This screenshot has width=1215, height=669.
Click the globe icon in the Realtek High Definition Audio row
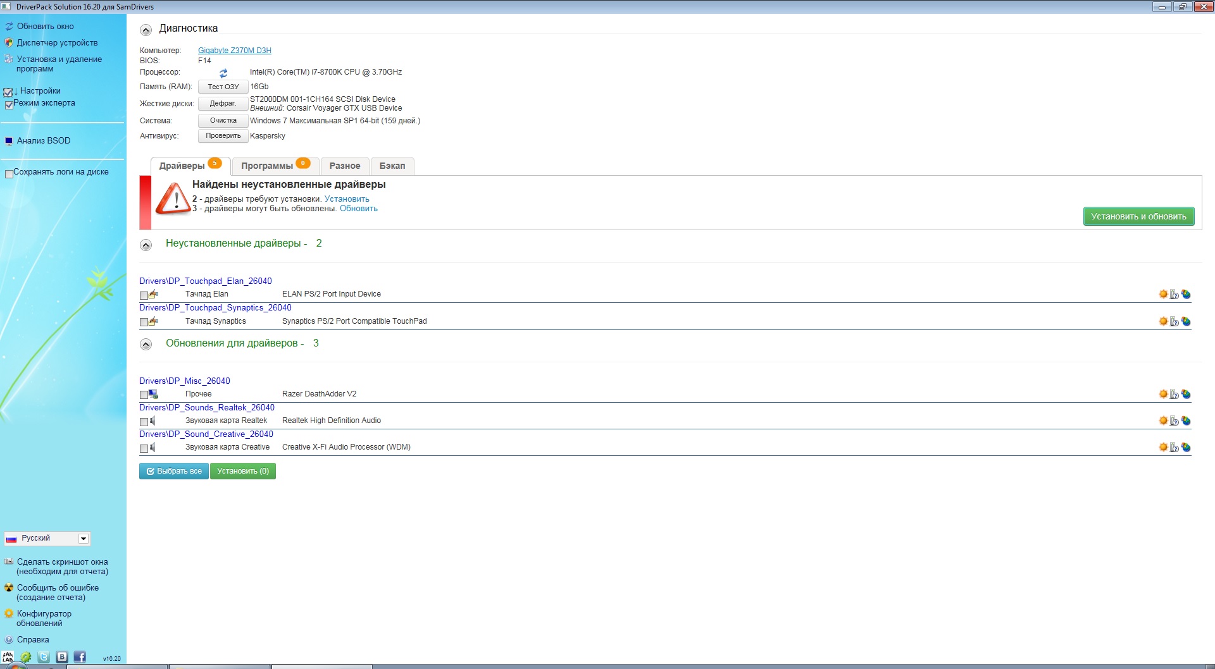click(x=1186, y=420)
